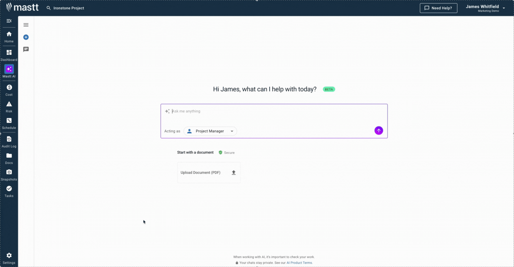The image size is (514, 267).
Task: Click the Need Help button
Action: click(x=439, y=8)
